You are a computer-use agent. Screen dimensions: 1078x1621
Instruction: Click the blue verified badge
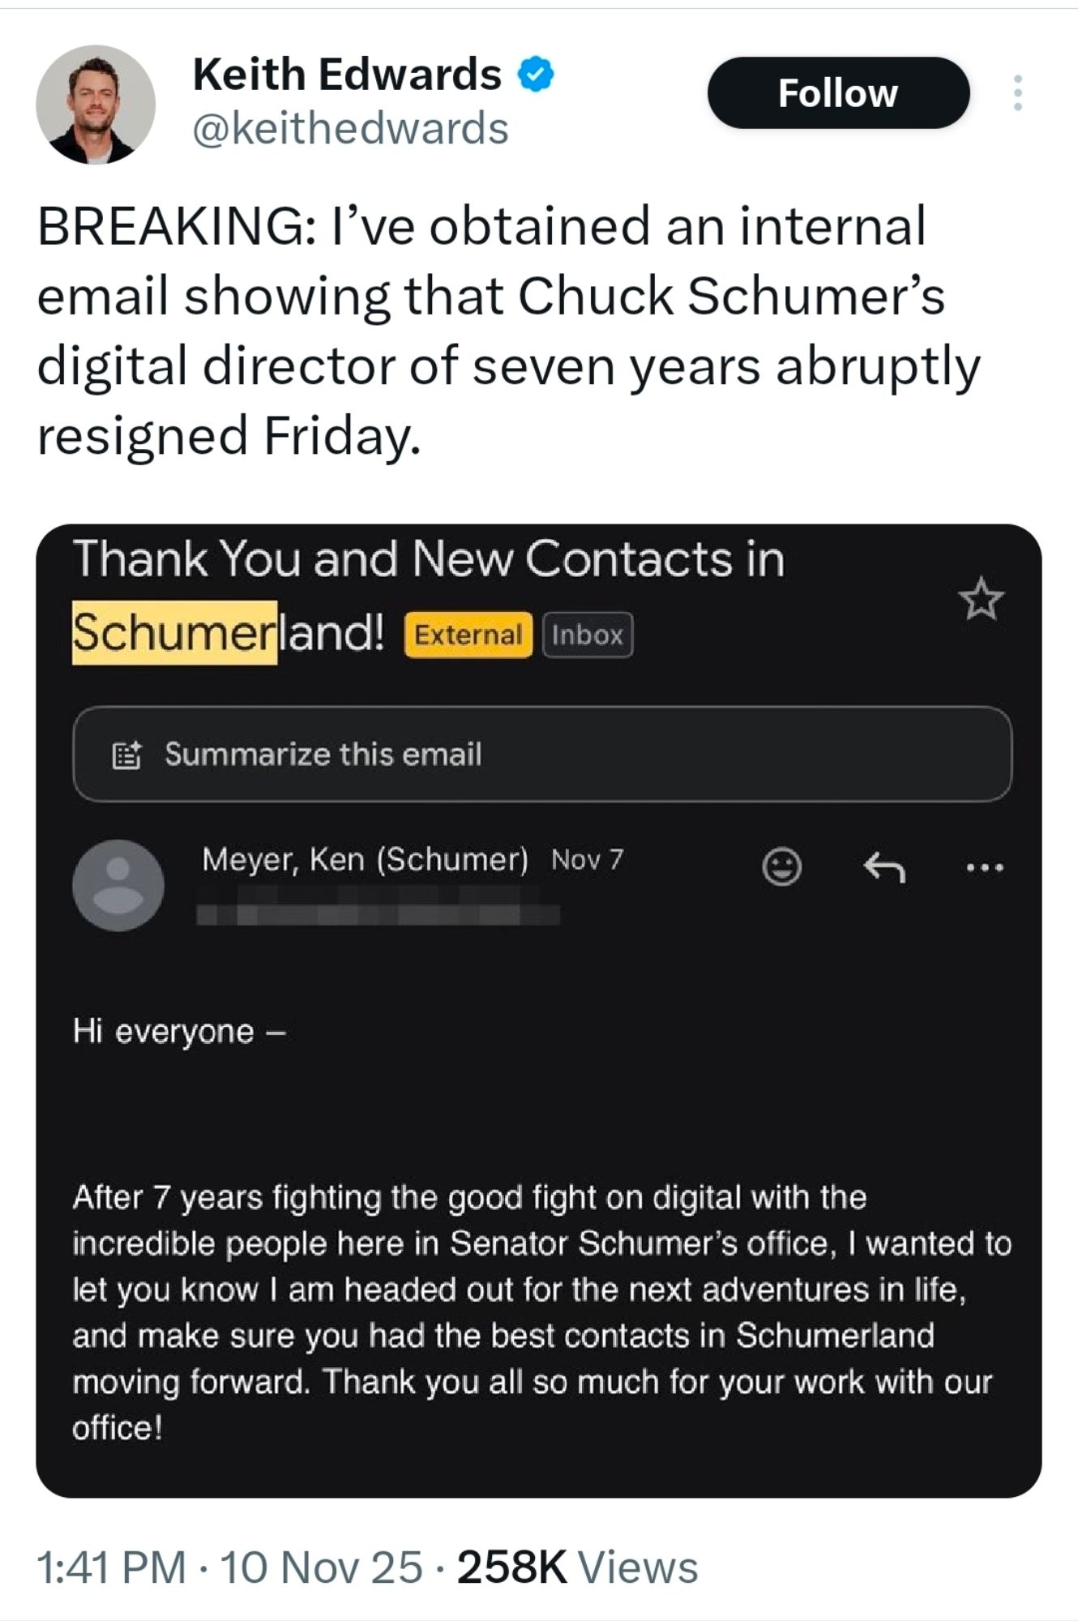536,75
